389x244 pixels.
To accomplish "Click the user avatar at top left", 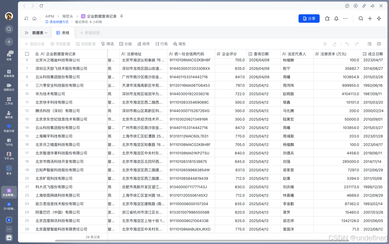I will tap(9, 16).
